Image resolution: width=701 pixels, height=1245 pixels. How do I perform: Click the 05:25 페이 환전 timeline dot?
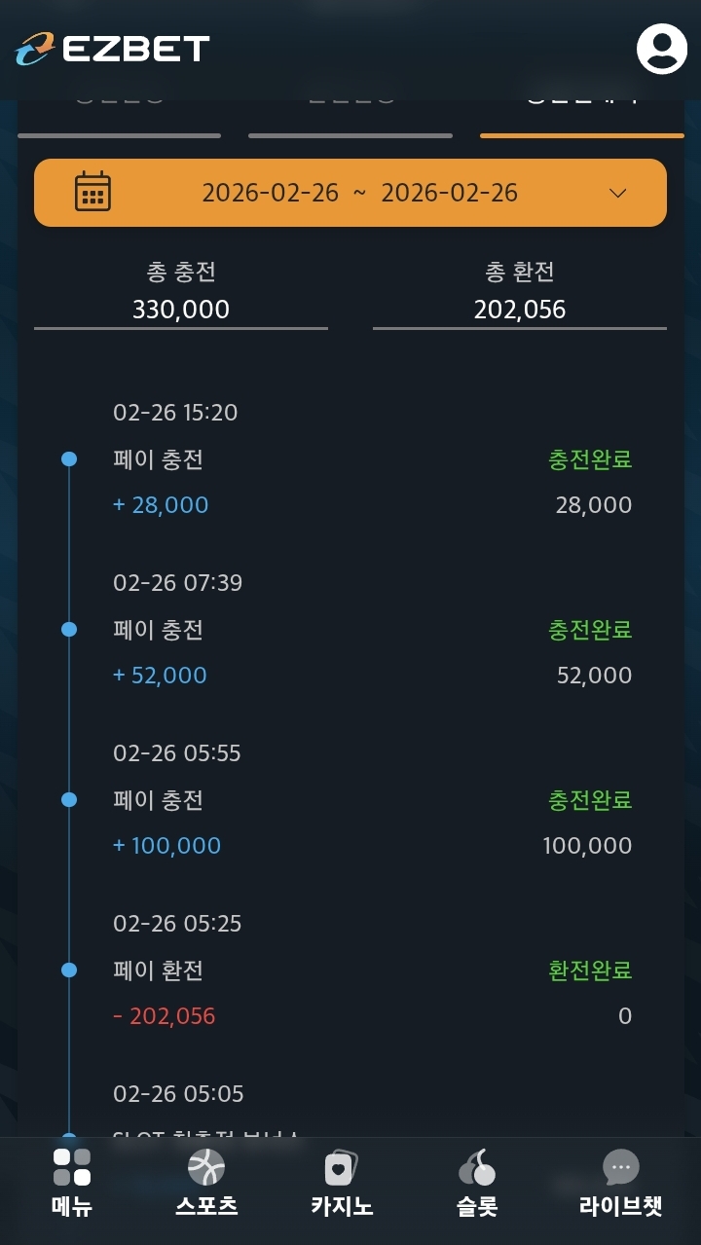click(69, 970)
